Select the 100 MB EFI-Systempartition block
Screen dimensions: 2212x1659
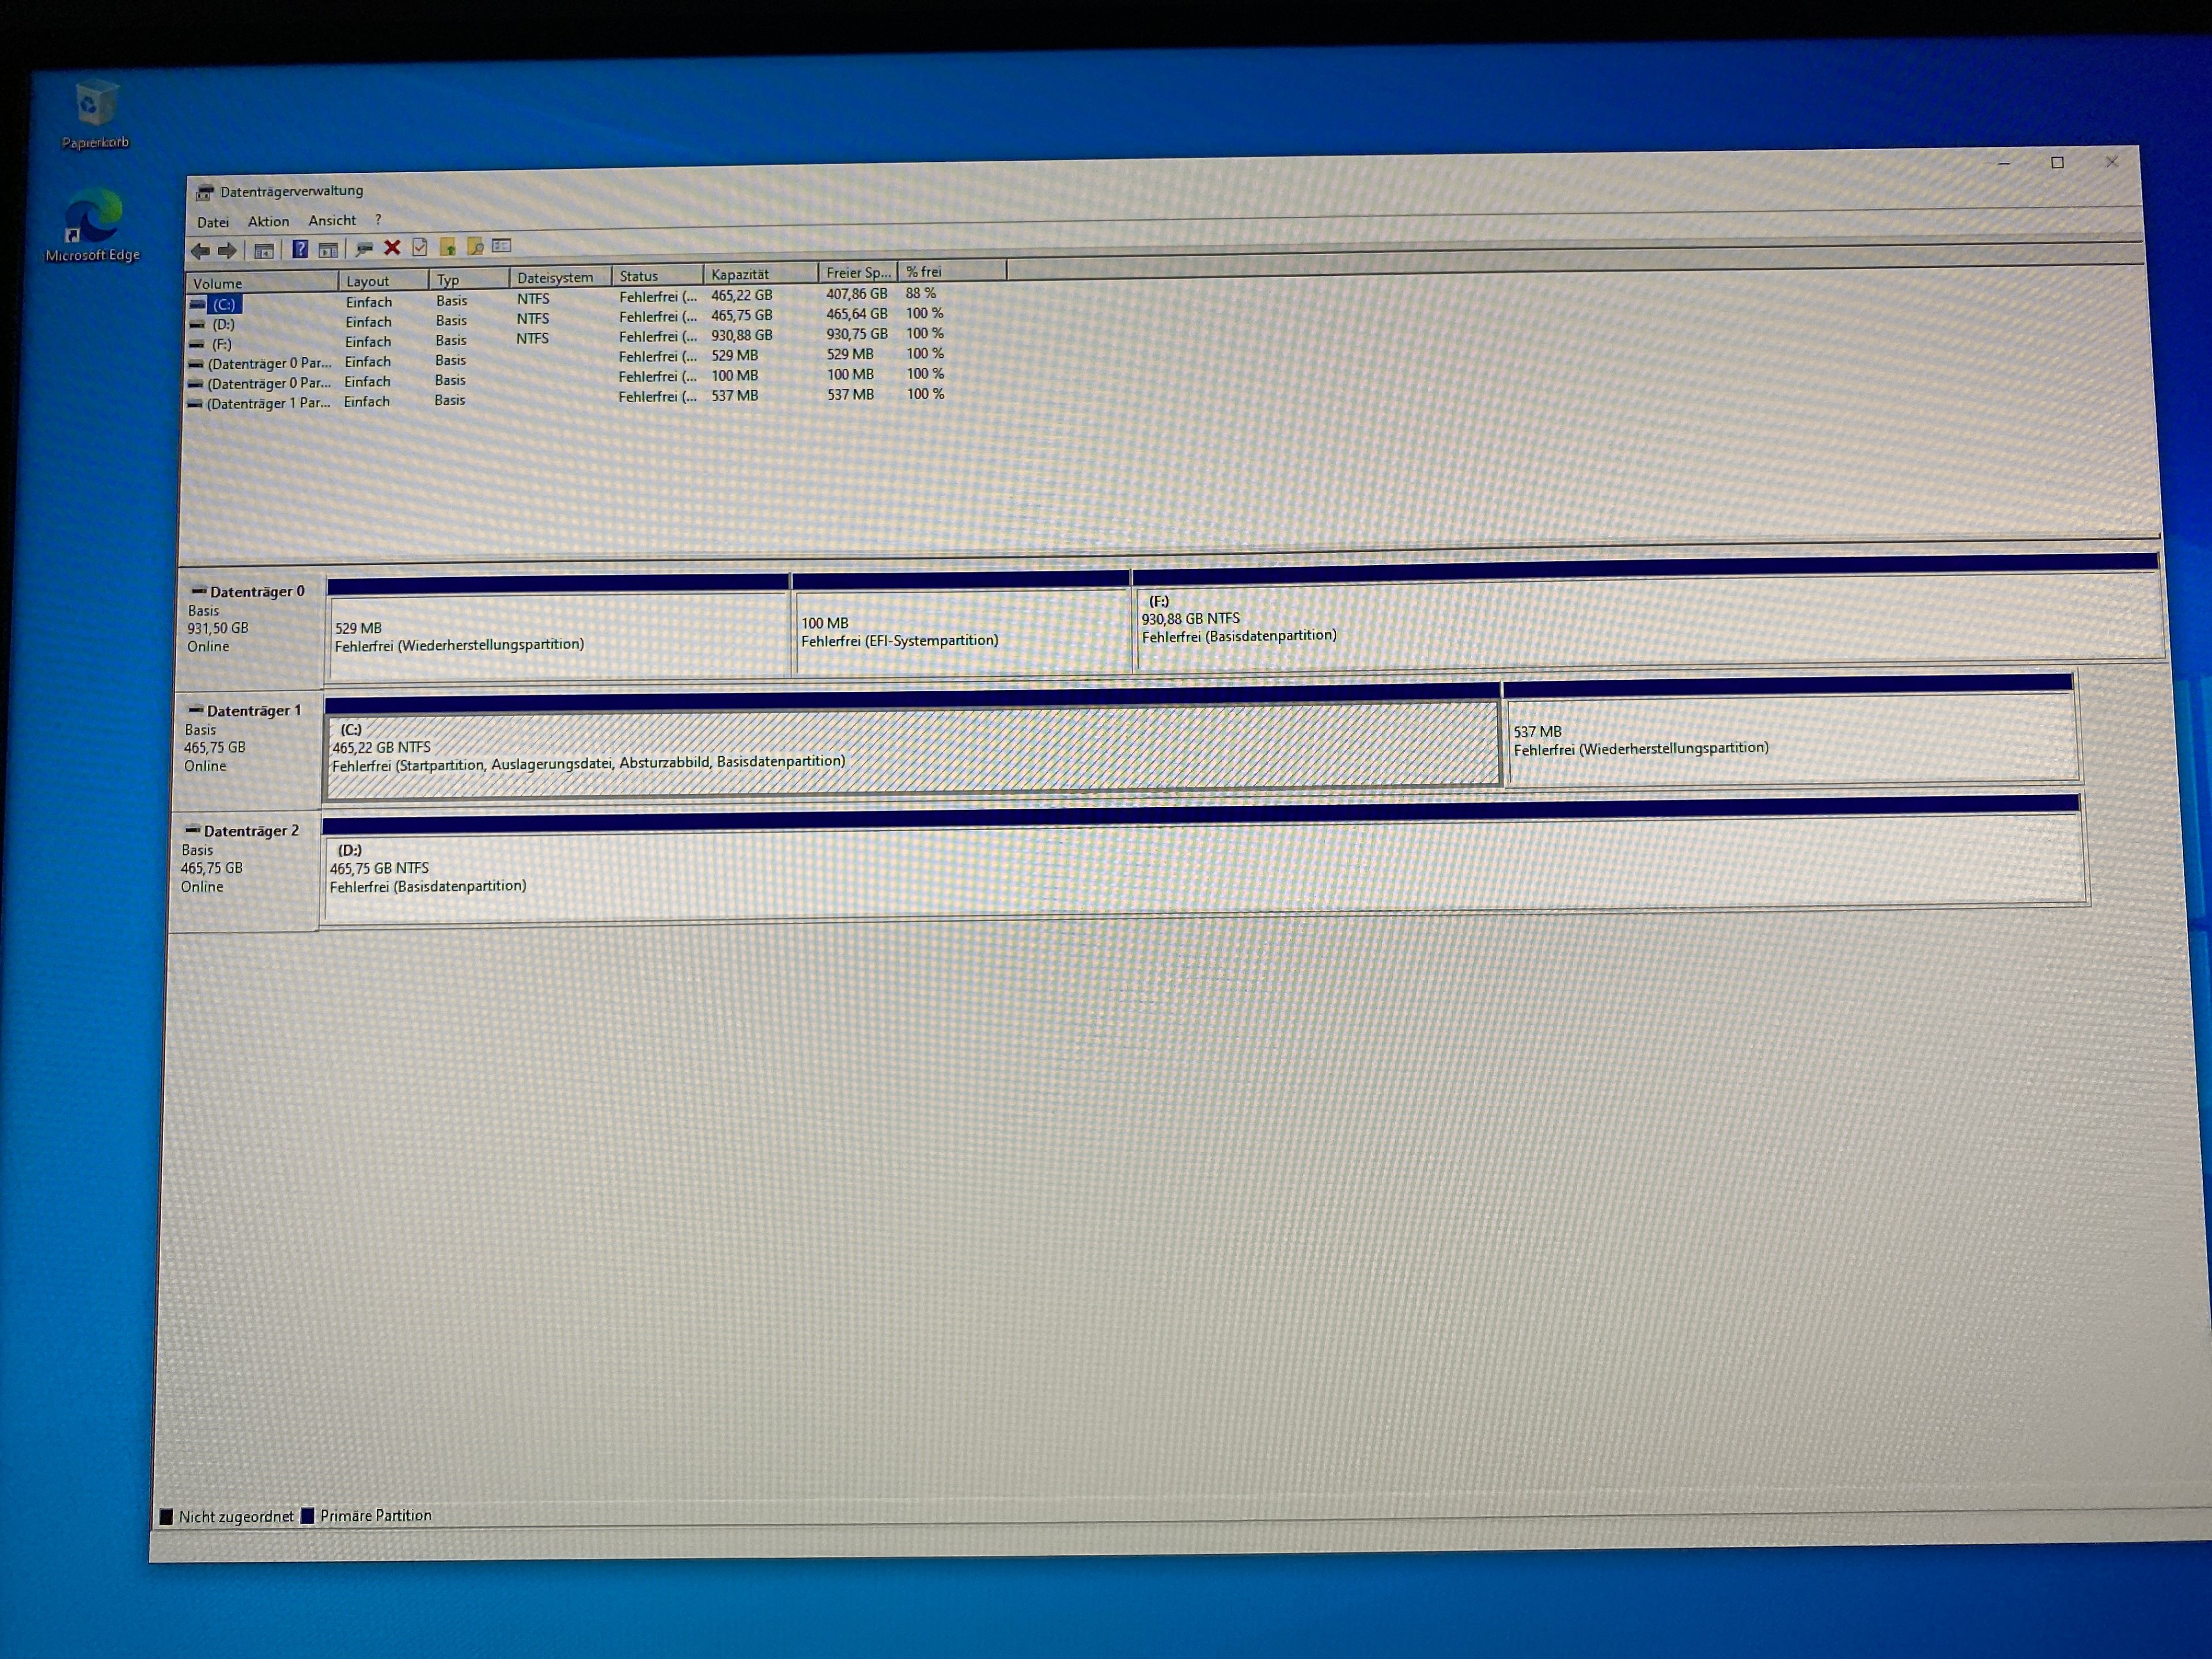pyautogui.click(x=960, y=632)
